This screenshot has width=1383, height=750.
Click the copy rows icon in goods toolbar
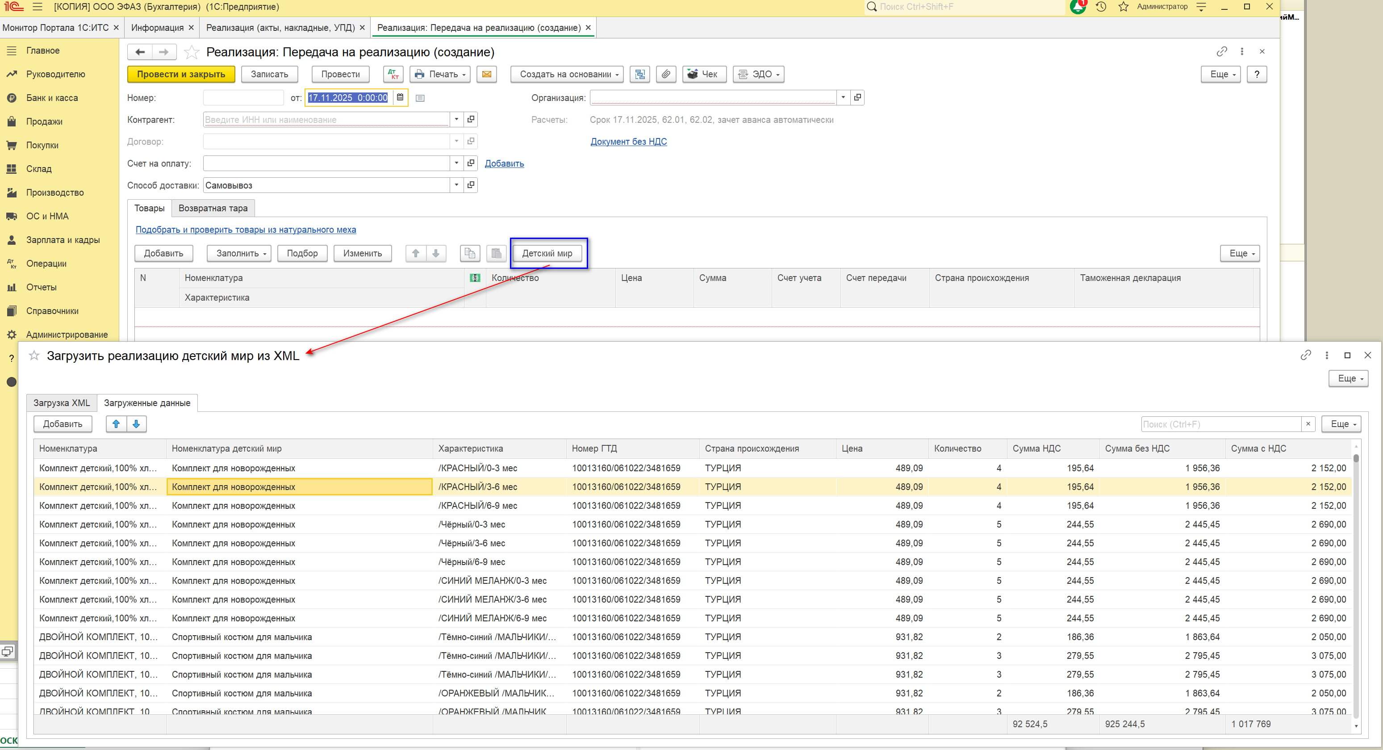[x=470, y=253]
